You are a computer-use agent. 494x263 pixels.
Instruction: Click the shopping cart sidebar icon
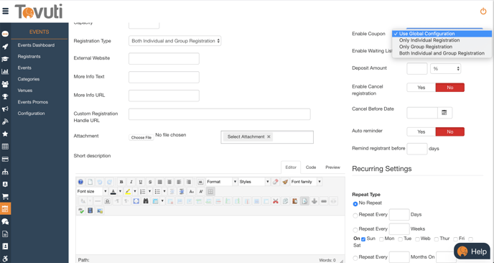click(x=5, y=196)
